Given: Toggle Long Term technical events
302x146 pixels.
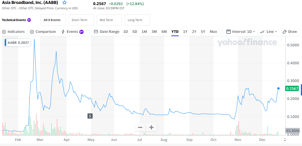Looking at the screenshot, I should pyautogui.click(x=137, y=20).
